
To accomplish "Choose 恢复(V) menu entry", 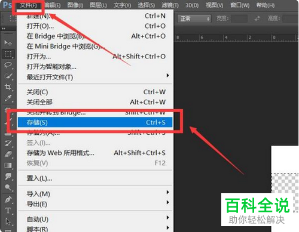I will click(95, 163).
